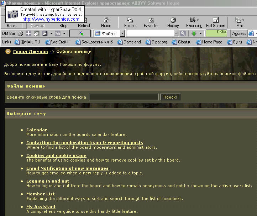This screenshot has width=257, height=216.
Task: Open the Calendar help topic
Action: (37, 130)
